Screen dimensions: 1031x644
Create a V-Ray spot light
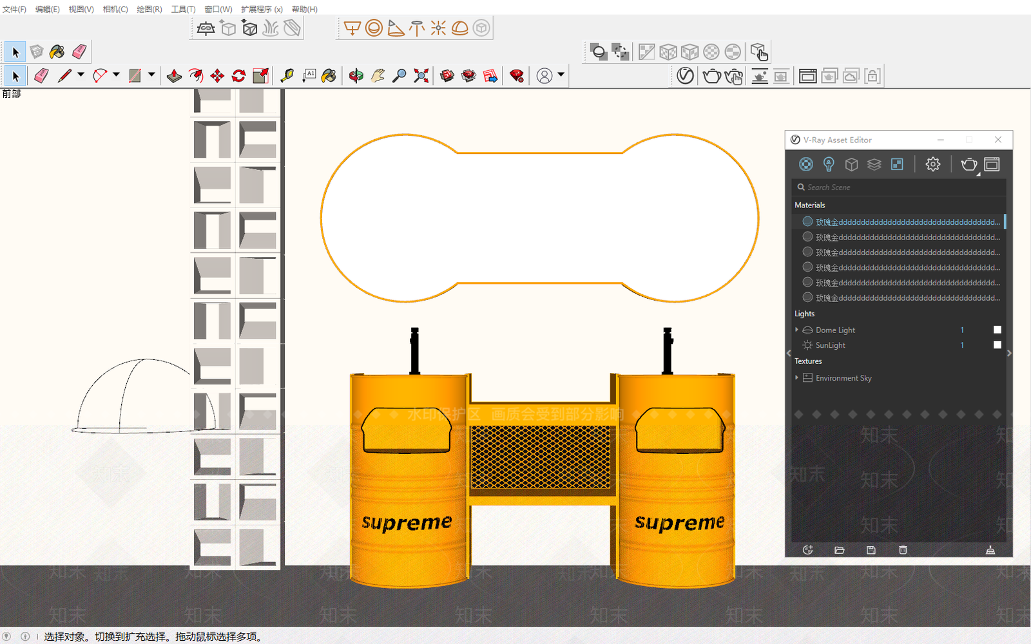click(396, 28)
